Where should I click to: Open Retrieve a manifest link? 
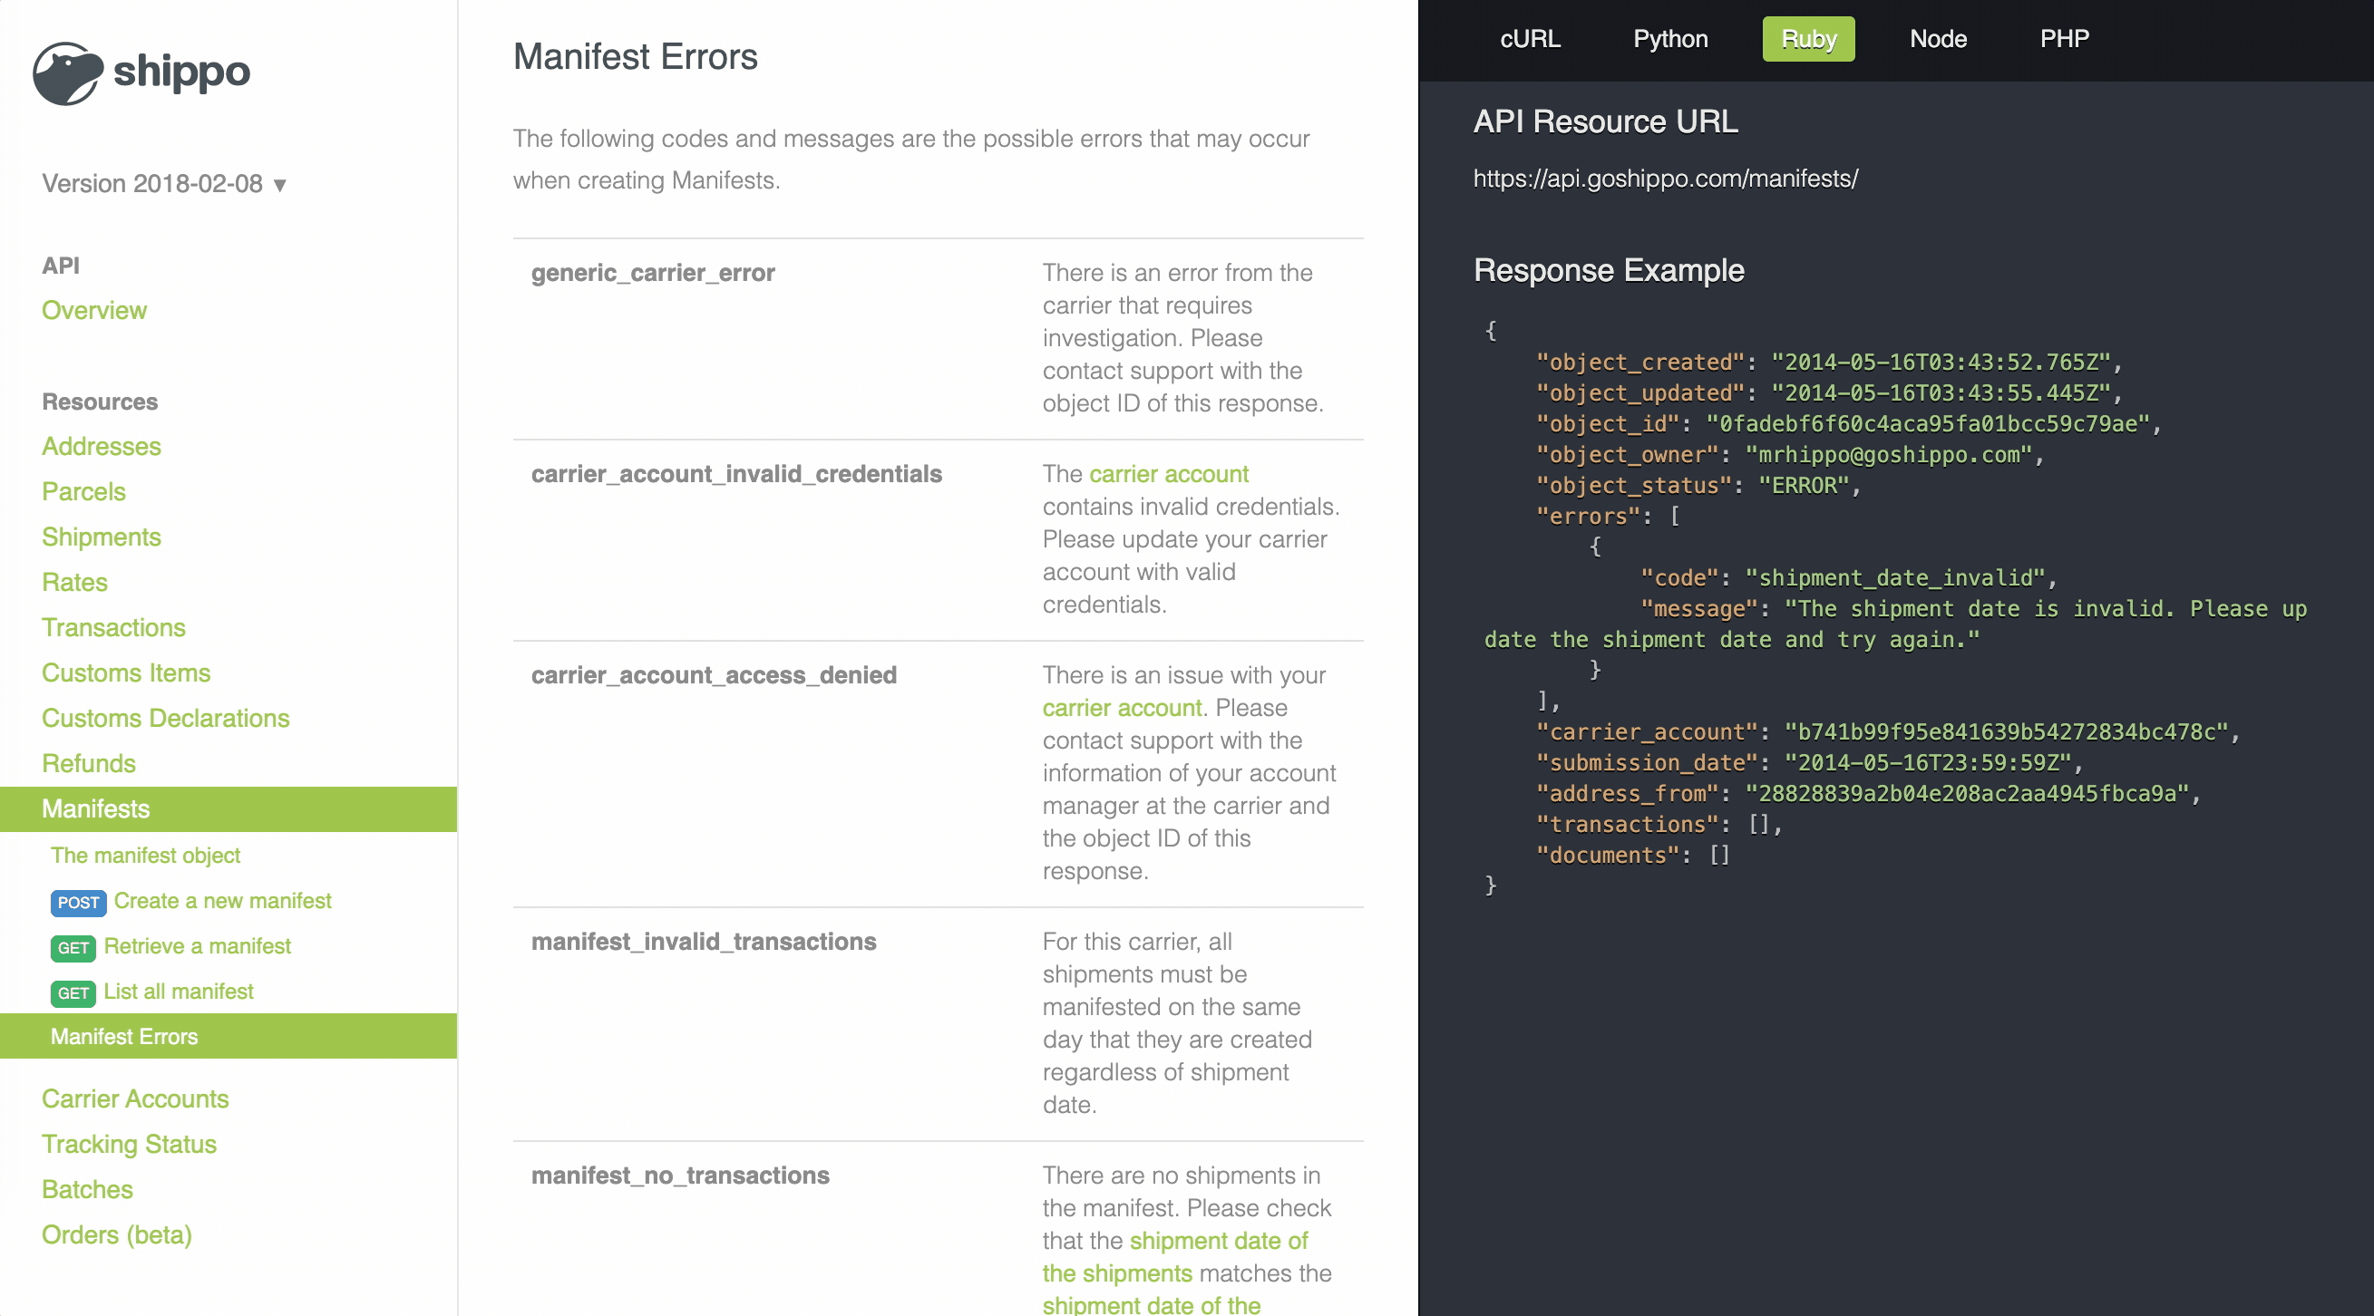pos(197,946)
